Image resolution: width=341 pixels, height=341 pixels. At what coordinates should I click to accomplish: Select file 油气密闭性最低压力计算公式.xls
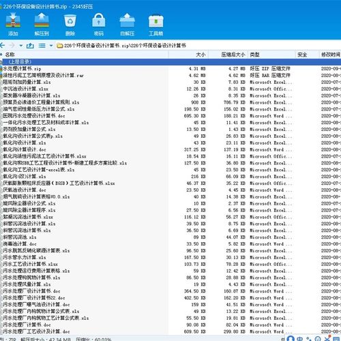pos(39,109)
